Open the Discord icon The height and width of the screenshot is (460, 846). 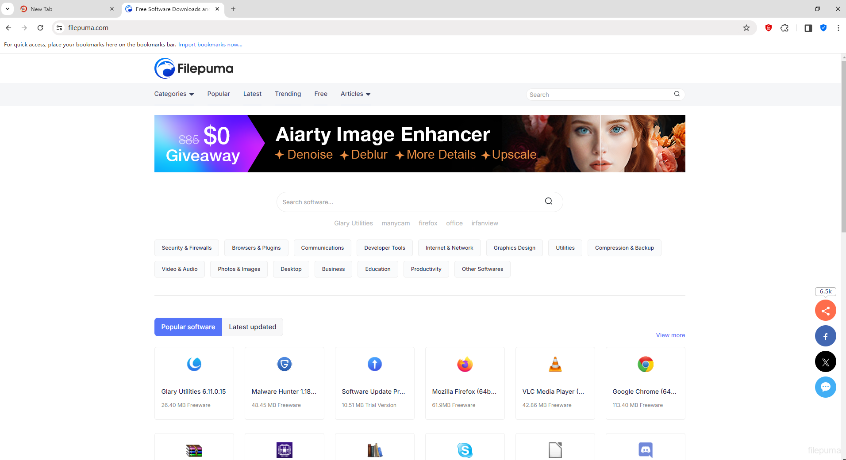tap(645, 450)
